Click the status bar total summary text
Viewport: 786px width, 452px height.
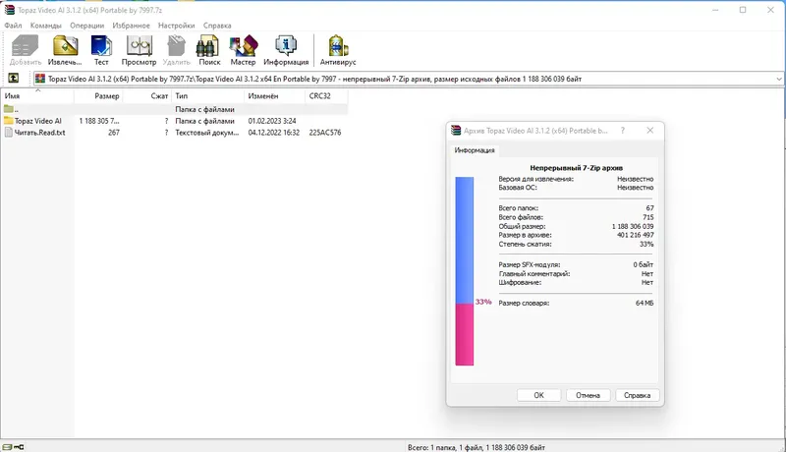point(477,447)
